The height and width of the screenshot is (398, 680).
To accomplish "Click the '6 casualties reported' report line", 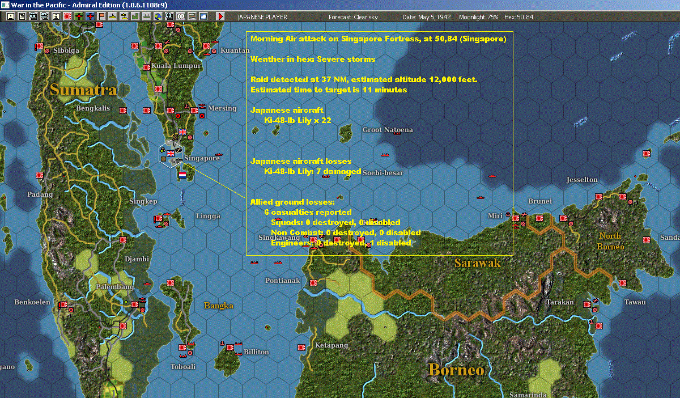I will click(308, 212).
